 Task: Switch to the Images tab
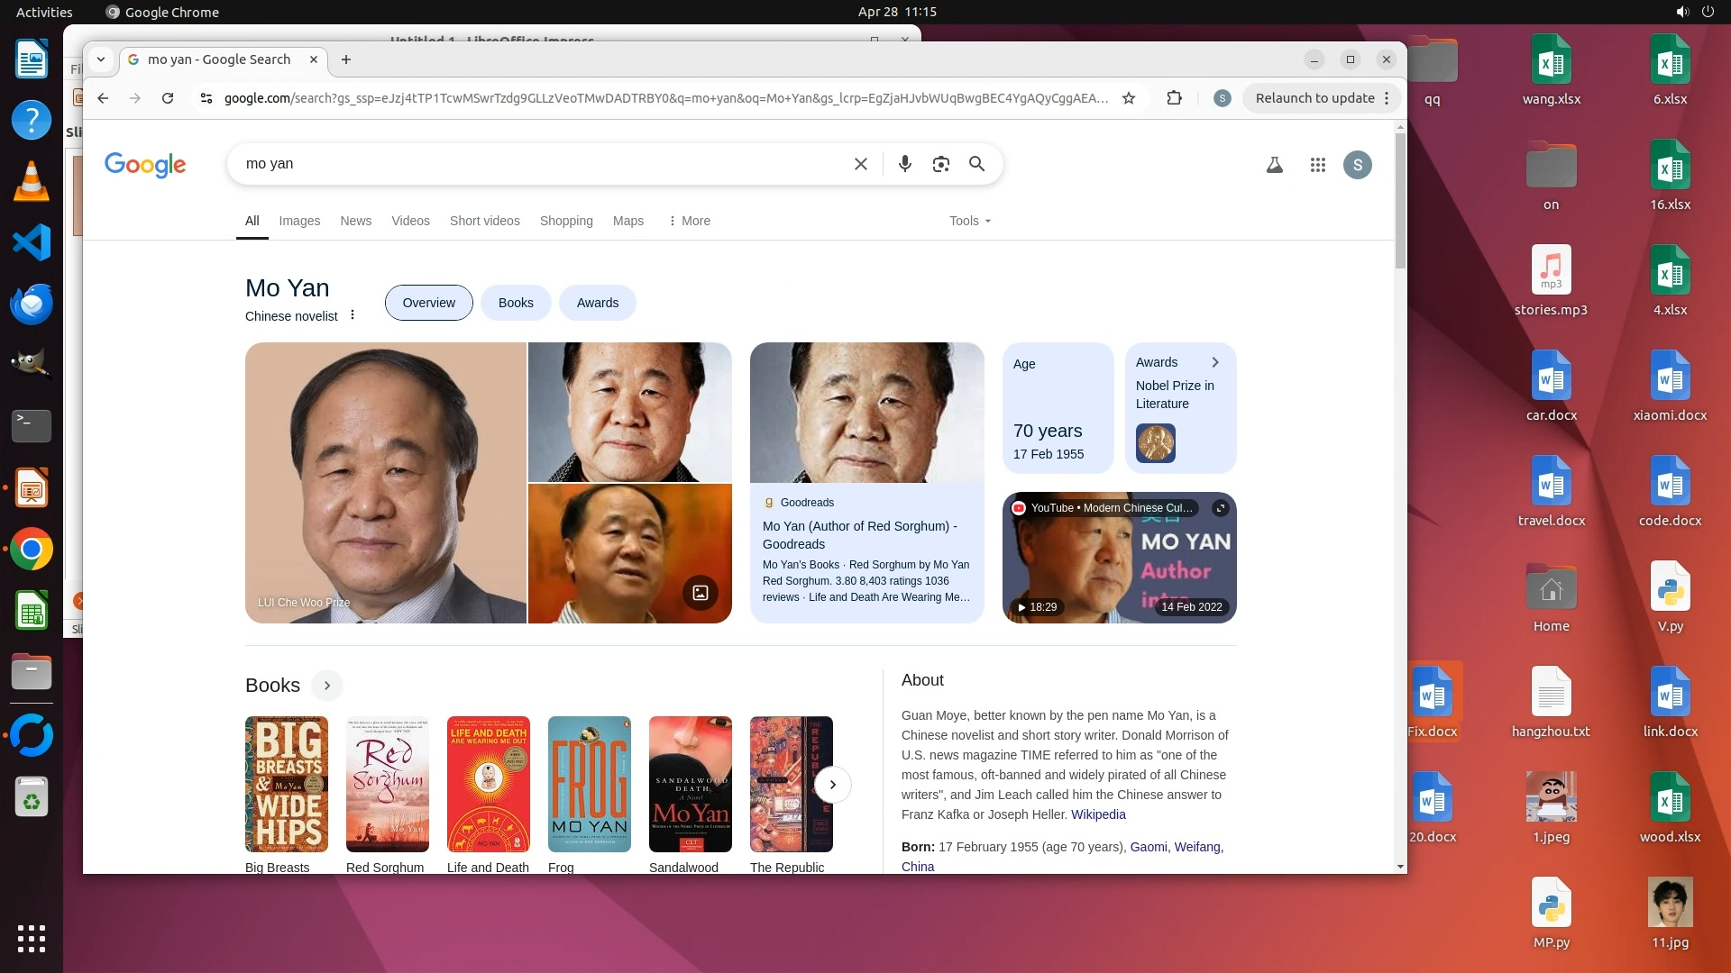pos(299,221)
